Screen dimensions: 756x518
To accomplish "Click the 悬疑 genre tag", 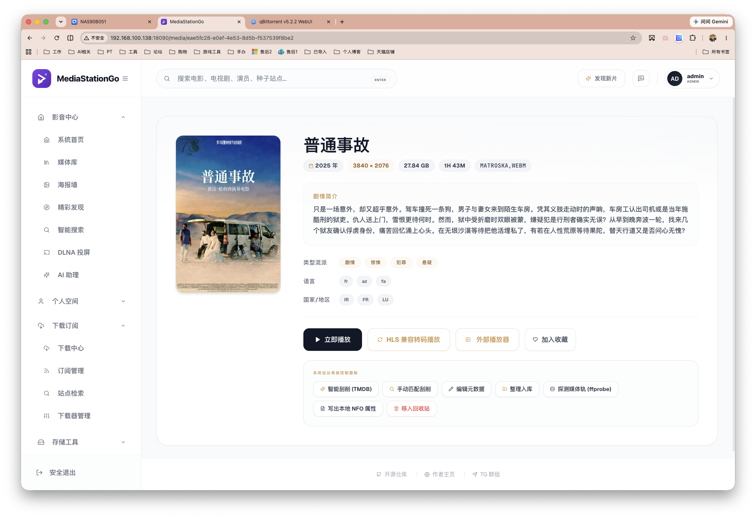I will click(427, 263).
